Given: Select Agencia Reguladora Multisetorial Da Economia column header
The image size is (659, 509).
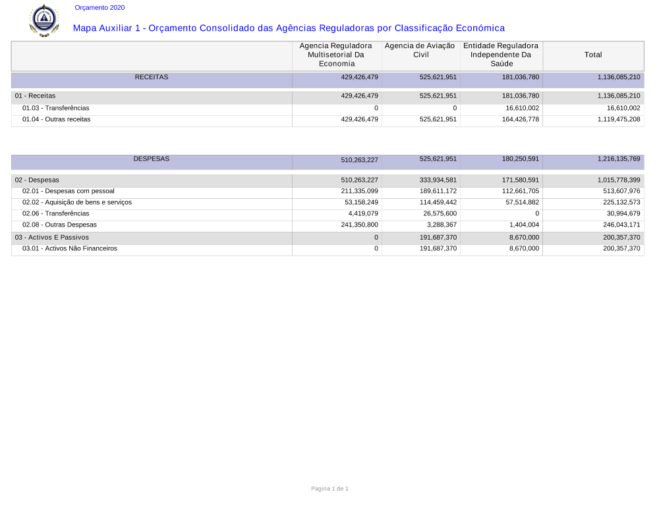Looking at the screenshot, I should tap(336, 55).
